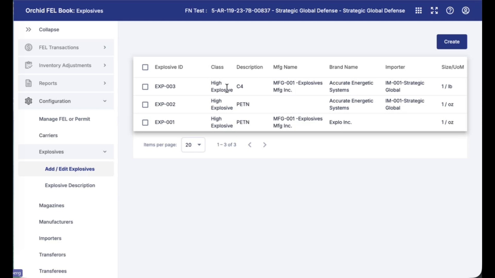Click the Mfg Name column header
Screen dimensions: 495x278
[x=285, y=67]
